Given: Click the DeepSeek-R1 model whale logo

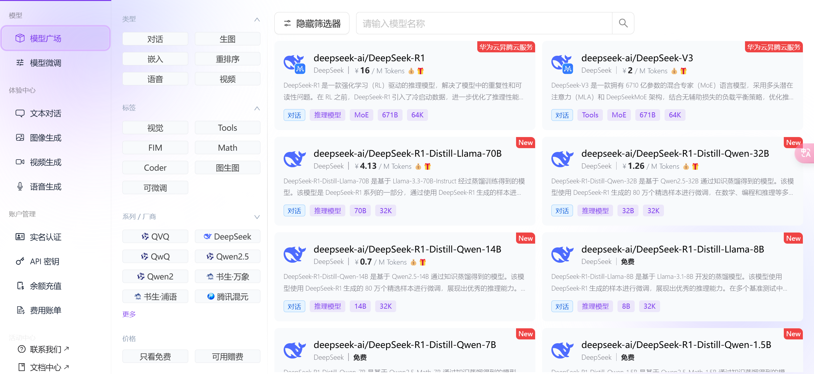Looking at the screenshot, I should point(294,64).
